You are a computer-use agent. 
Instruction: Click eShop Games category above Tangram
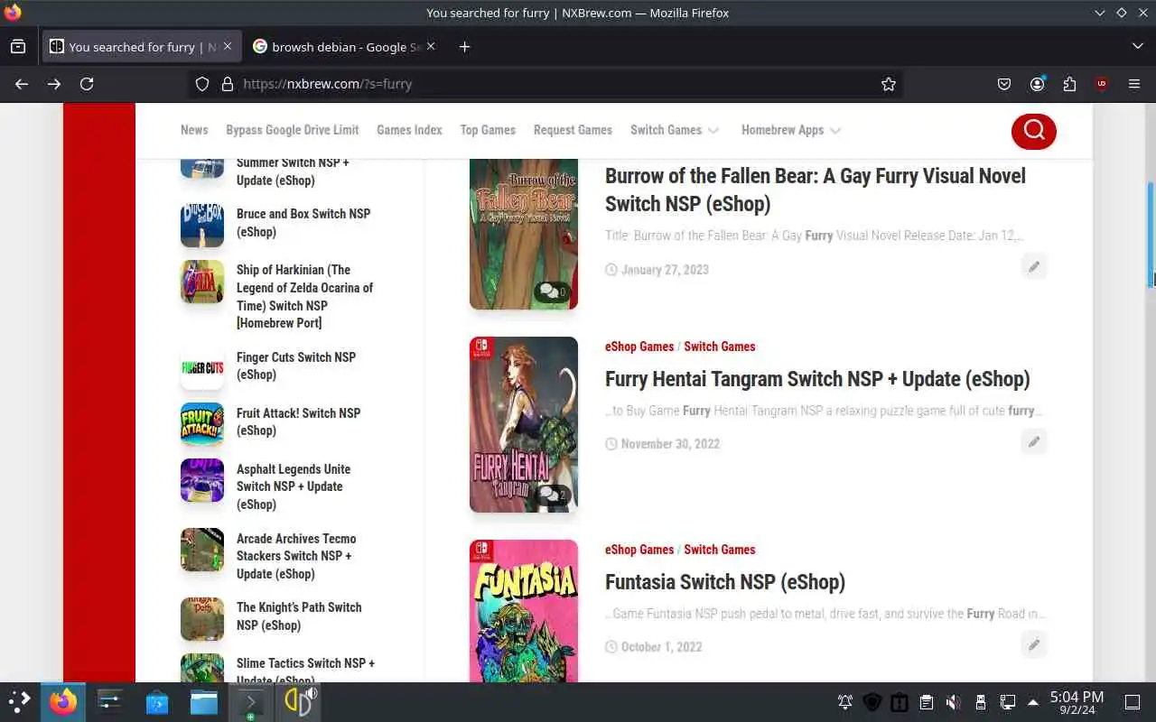coord(639,347)
